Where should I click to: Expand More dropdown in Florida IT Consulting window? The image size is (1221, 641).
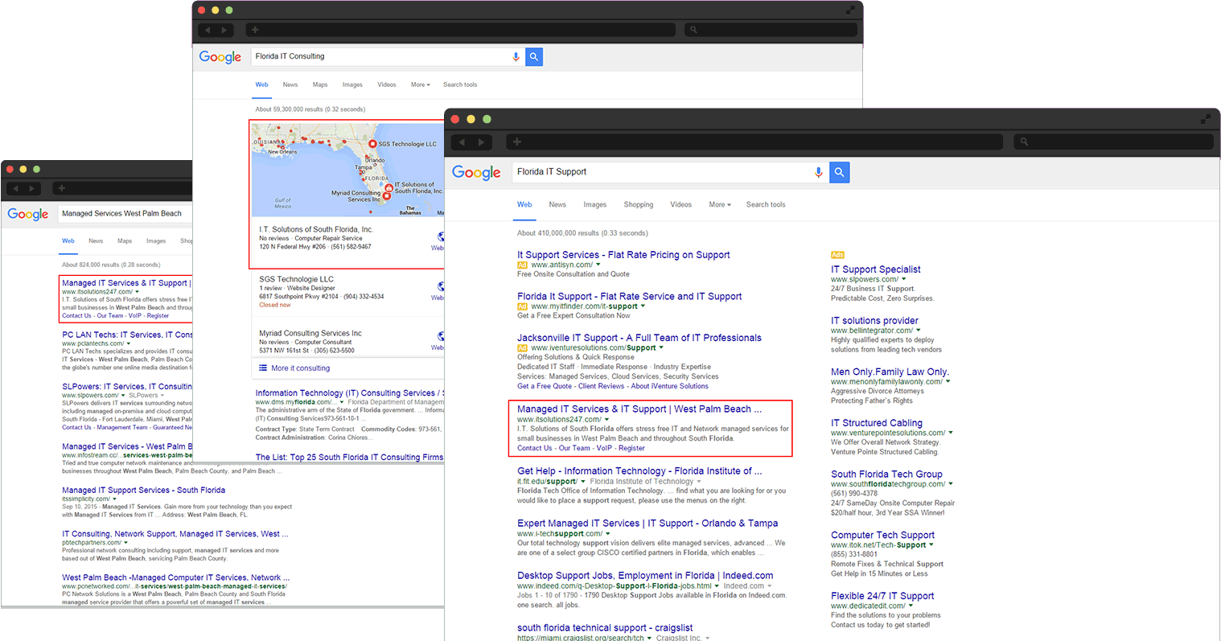tap(421, 84)
